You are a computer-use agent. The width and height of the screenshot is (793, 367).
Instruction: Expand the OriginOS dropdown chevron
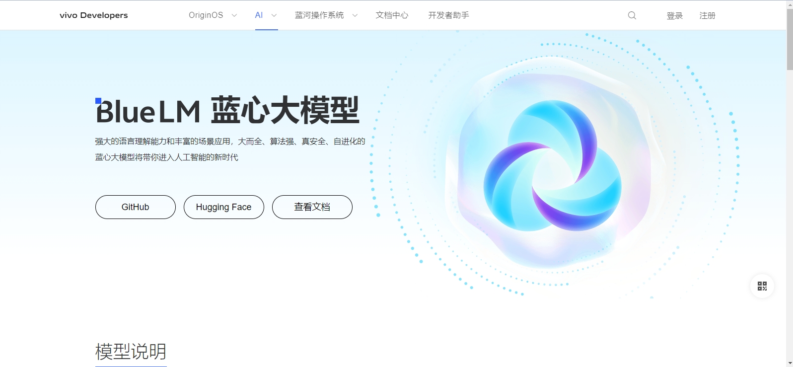point(234,15)
